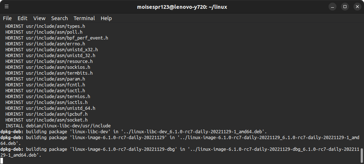Open the File menu
Image resolution: width=364 pixels, height=164 pixels.
coord(7,18)
